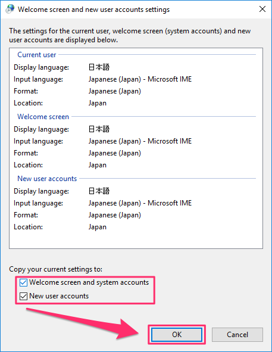Click New user accounts 'Format:' label
272x352 pixels.
[x=26, y=215]
